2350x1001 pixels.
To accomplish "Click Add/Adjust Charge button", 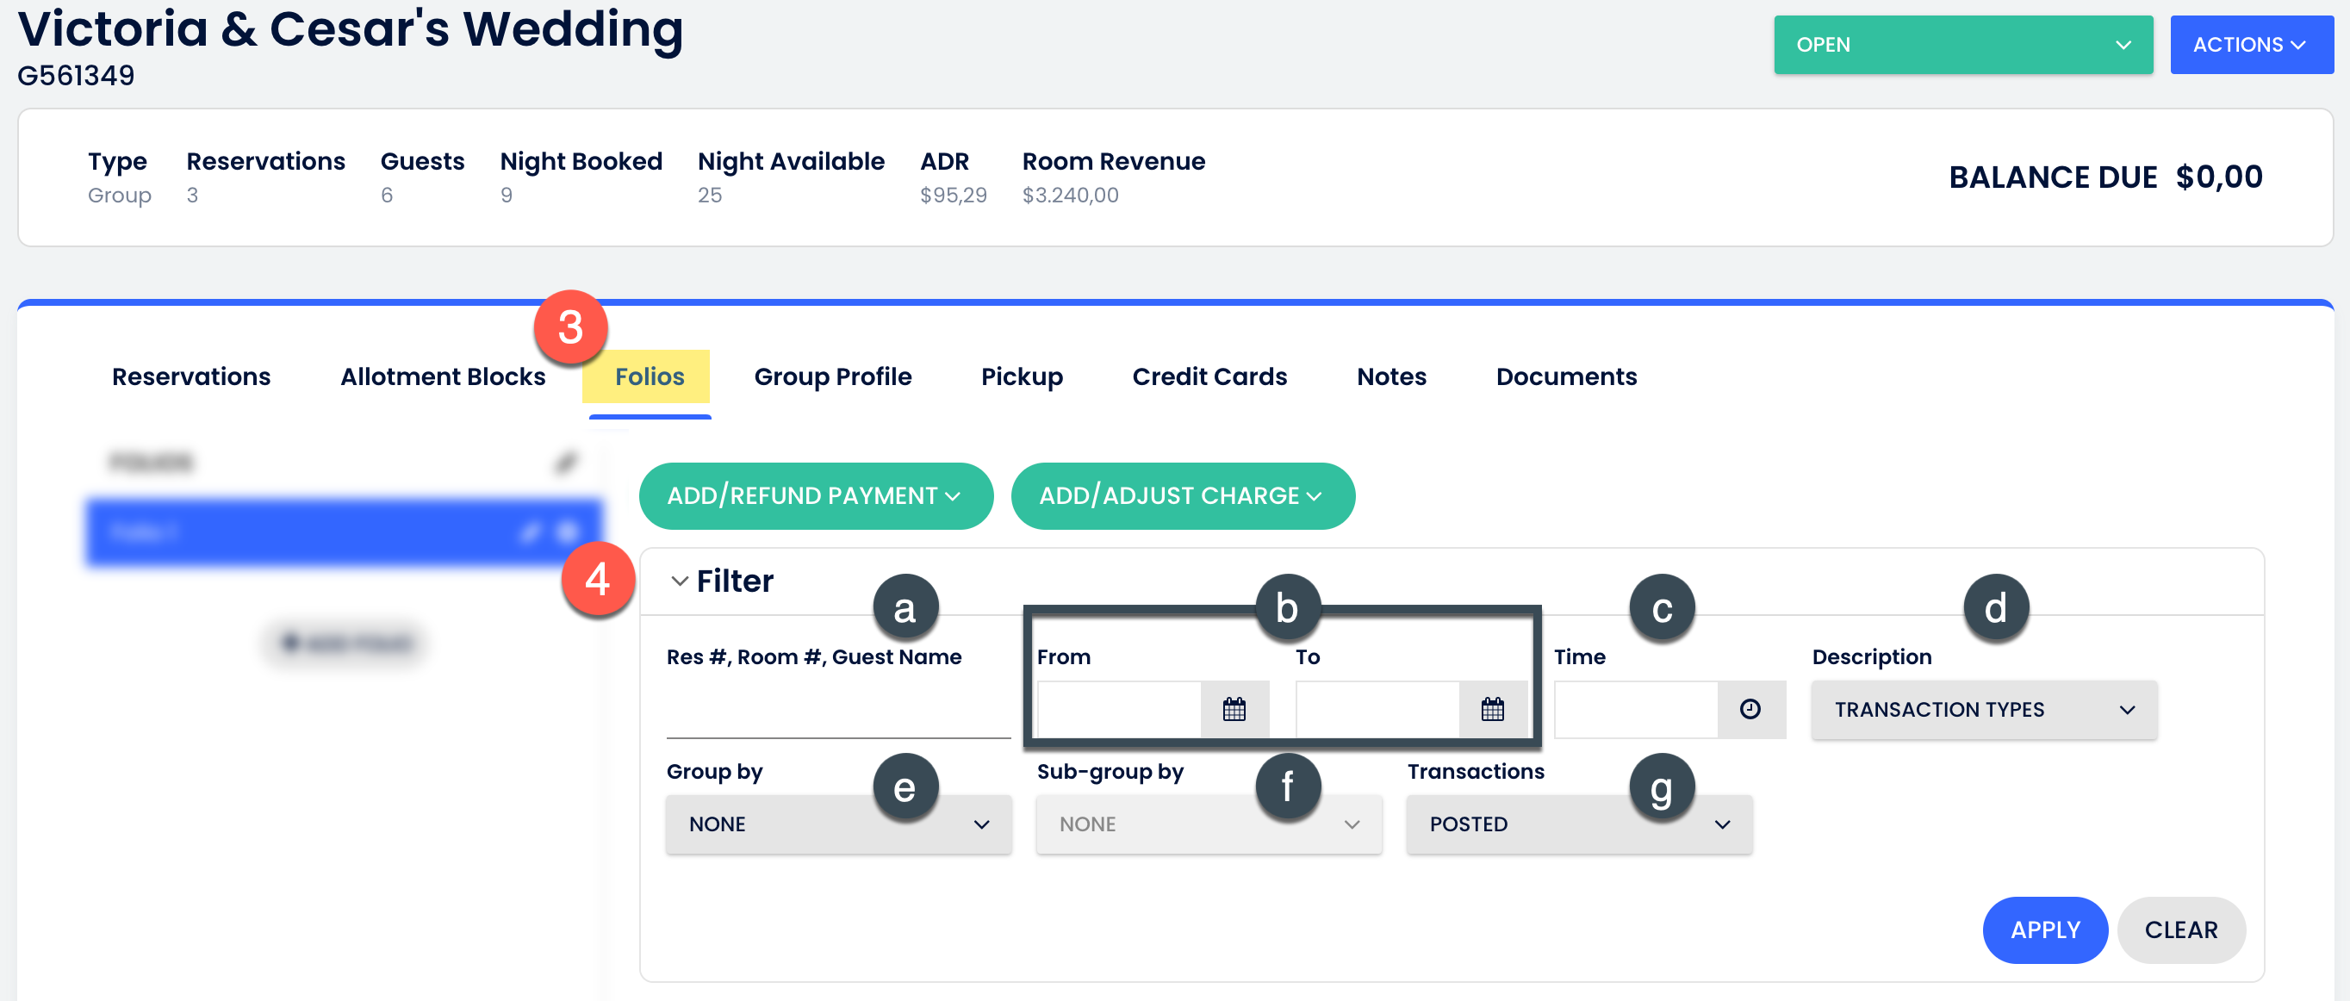I will [1181, 495].
